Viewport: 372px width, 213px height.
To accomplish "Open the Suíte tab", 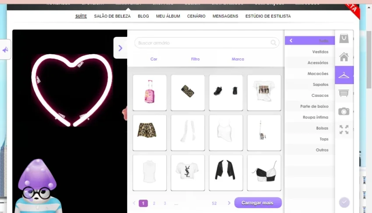I will (81, 16).
